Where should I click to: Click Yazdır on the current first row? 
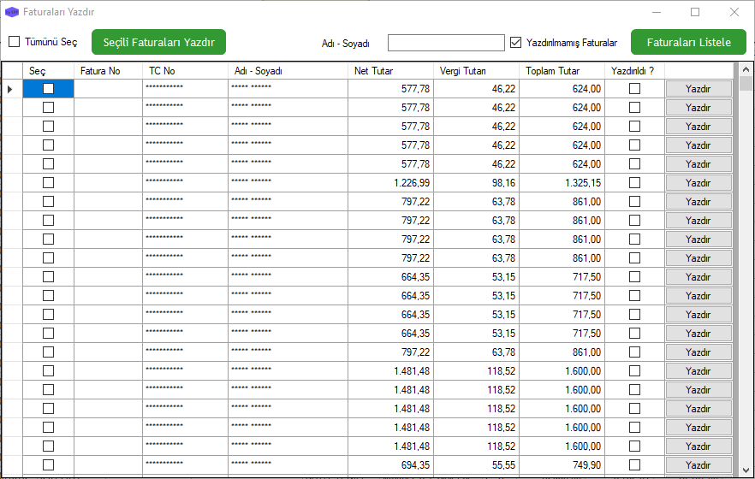pos(699,88)
